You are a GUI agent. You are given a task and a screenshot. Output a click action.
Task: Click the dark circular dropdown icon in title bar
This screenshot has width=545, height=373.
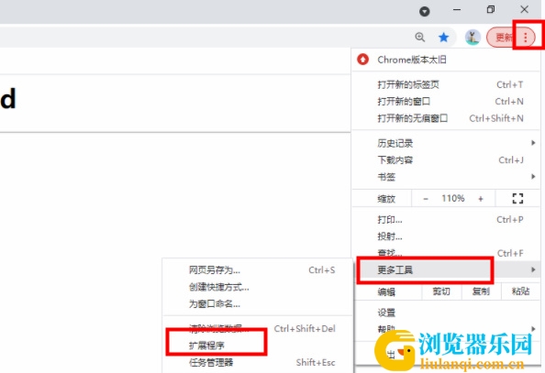click(x=425, y=12)
